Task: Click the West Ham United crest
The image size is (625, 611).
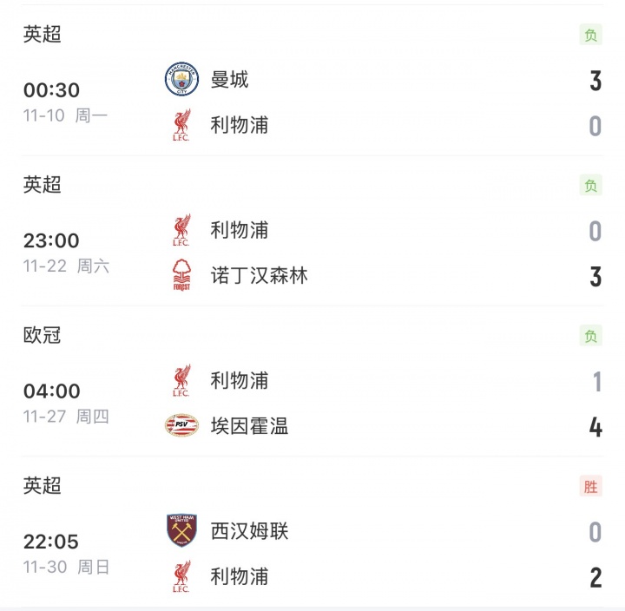Action: 181,531
